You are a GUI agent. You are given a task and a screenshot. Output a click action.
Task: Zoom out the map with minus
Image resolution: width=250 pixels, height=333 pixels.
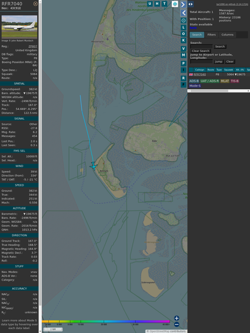177,325
